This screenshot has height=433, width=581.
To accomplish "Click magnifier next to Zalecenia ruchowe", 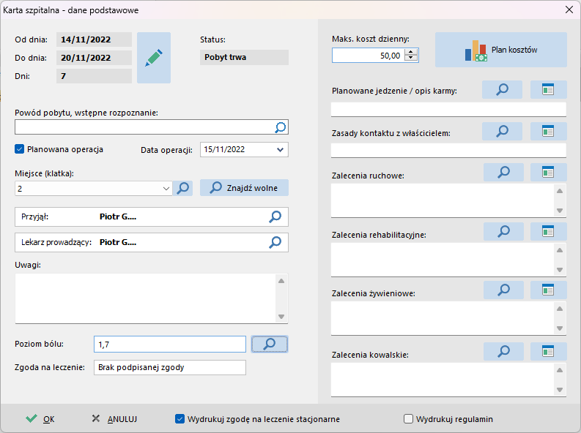I will (503, 173).
